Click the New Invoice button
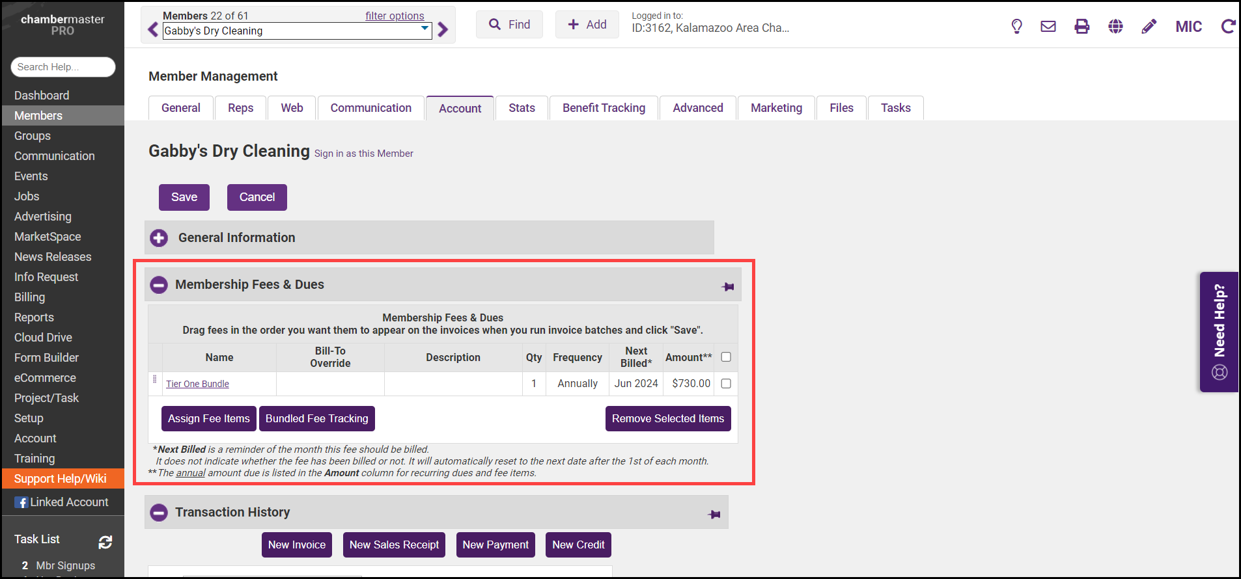 click(297, 545)
